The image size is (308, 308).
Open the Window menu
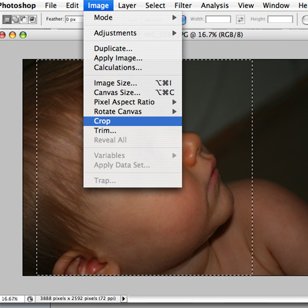tap(276, 5)
